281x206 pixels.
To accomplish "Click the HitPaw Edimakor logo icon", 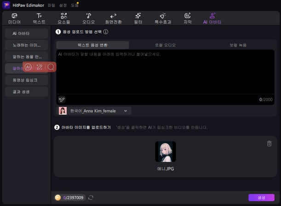I will 6,5.
